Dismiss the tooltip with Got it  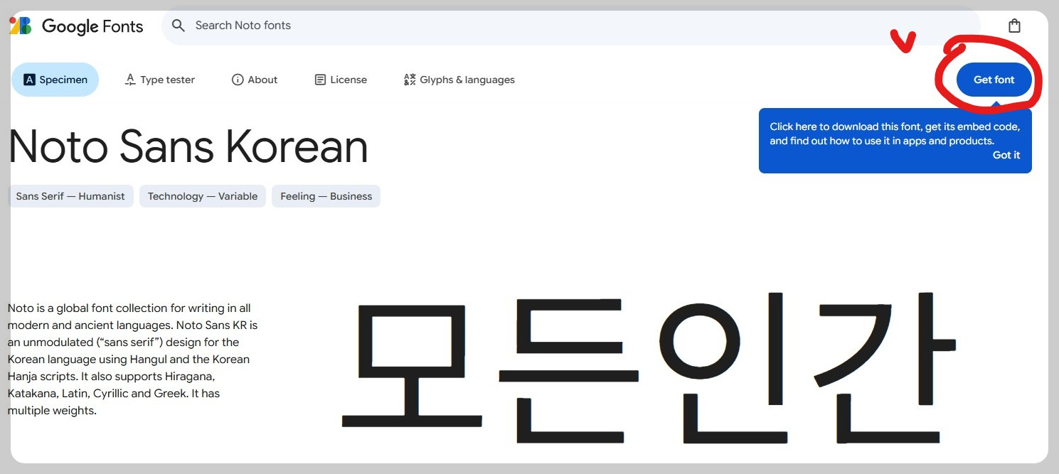click(1006, 155)
